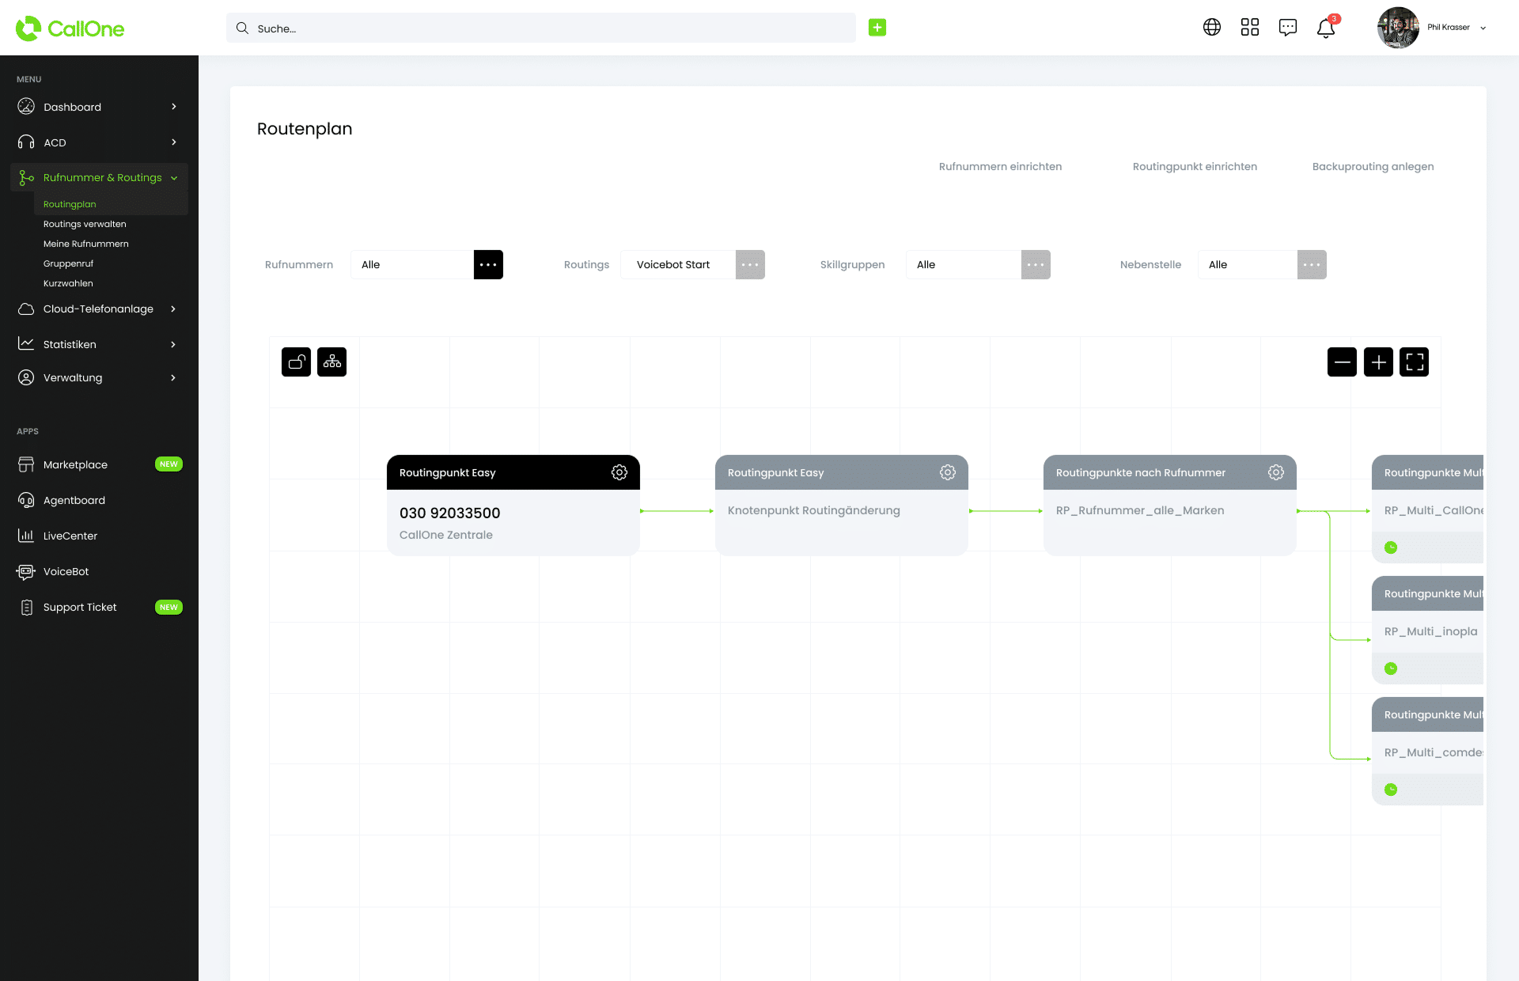Open Routings Voicebot Start dropdown
1519x981 pixels.
pos(750,265)
